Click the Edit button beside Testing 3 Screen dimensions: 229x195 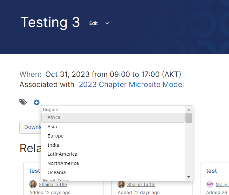93,23
